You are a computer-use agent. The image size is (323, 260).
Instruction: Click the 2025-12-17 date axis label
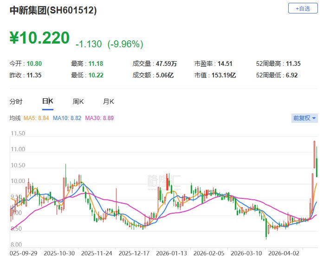click(134, 253)
